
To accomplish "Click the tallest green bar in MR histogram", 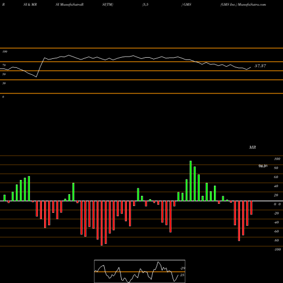I will point(191,181).
